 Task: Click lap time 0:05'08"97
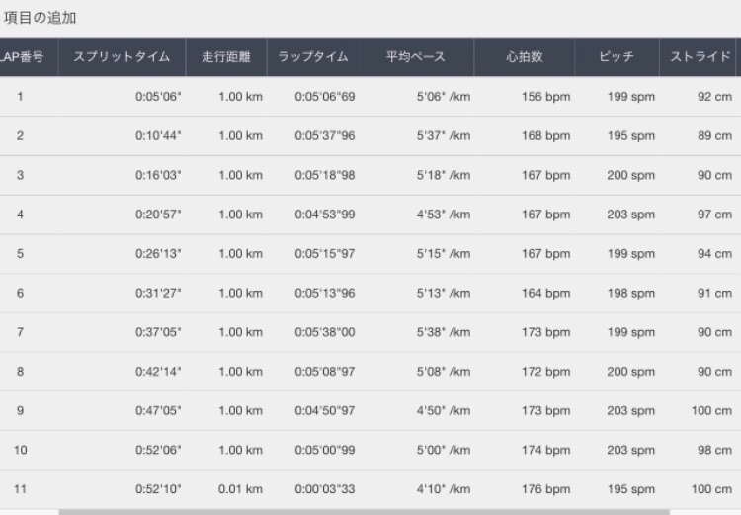[x=325, y=372]
